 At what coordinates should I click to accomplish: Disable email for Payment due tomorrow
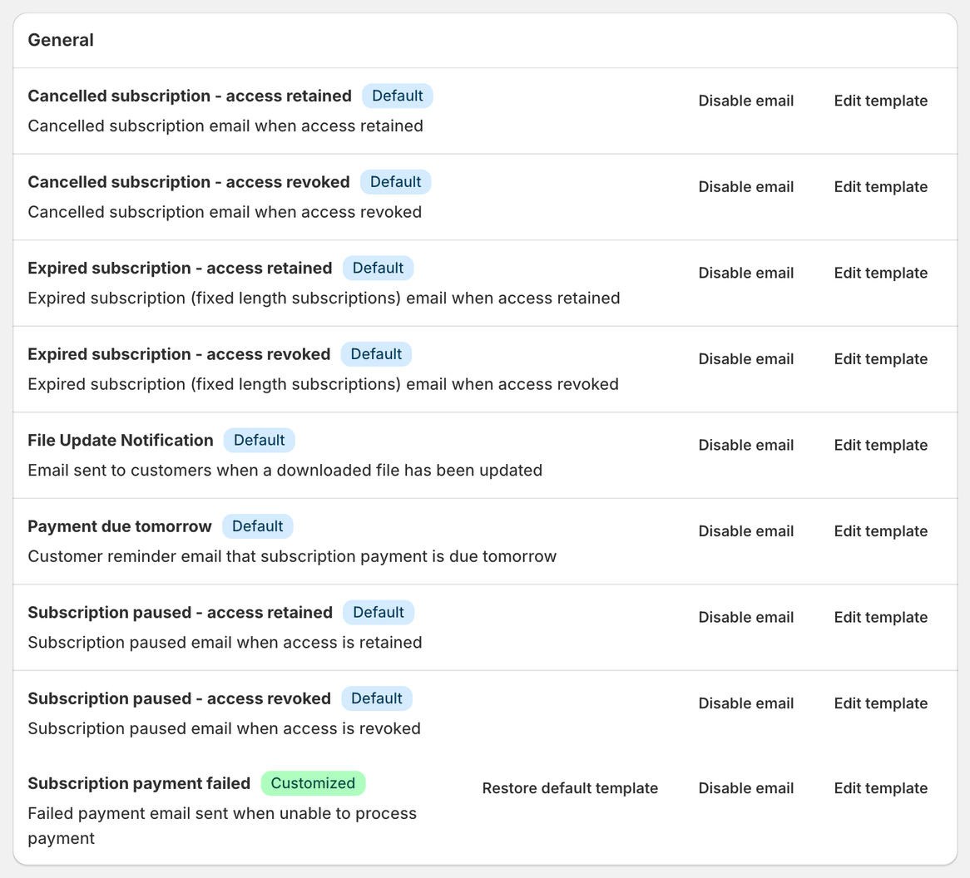click(x=745, y=531)
